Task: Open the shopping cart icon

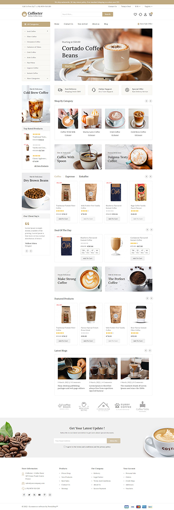Action: coord(151,14)
